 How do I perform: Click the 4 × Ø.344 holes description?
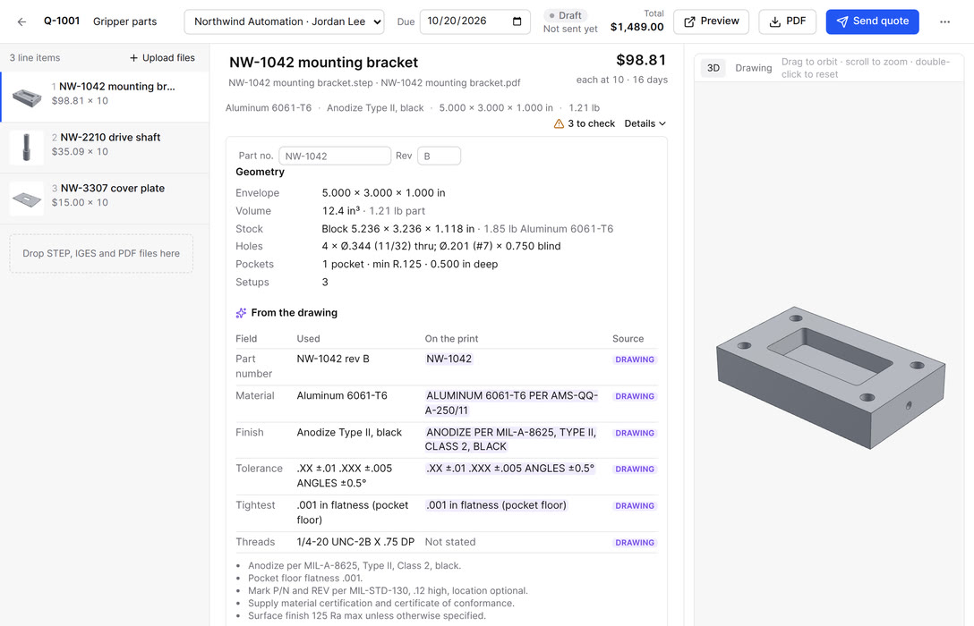[x=441, y=246]
